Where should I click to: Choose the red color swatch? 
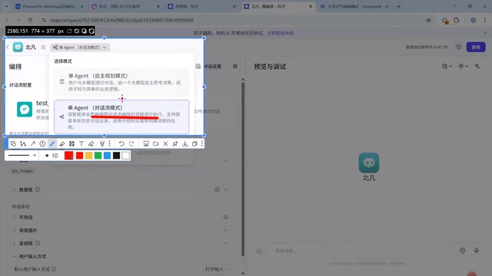point(79,155)
